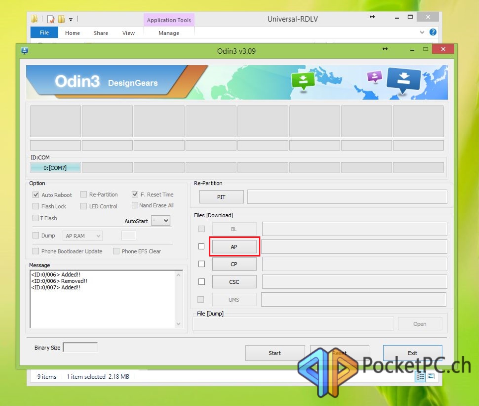Click the AP file button
This screenshot has width=479, height=406.
point(234,247)
